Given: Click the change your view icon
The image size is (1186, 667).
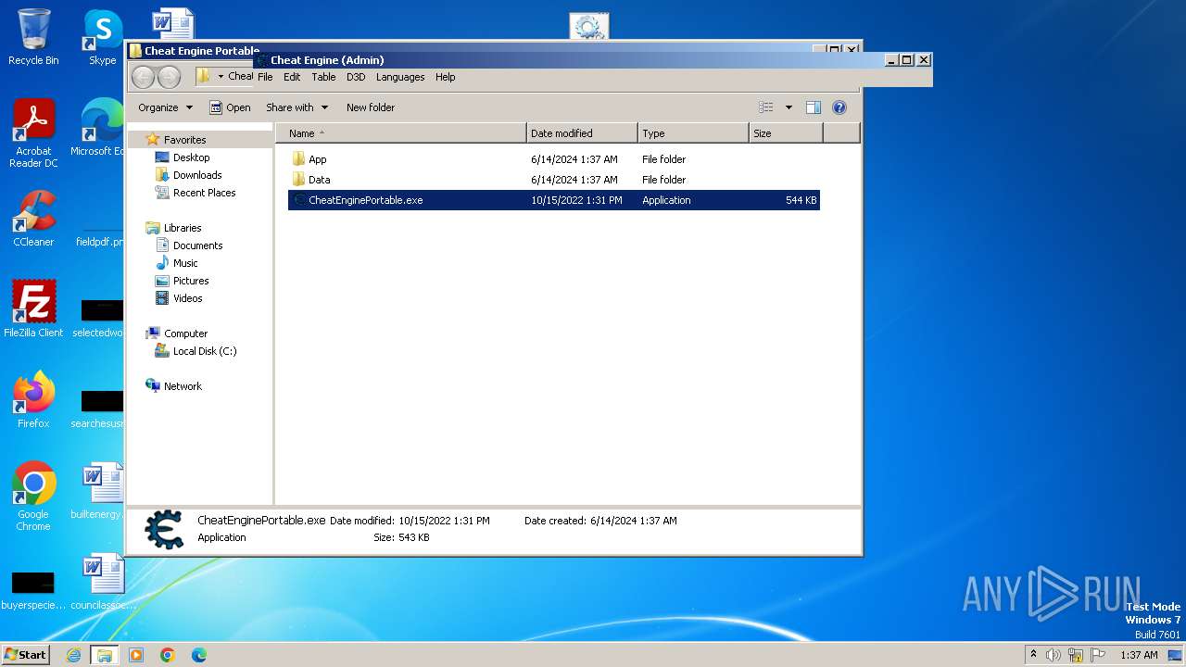Looking at the screenshot, I should pyautogui.click(x=766, y=107).
